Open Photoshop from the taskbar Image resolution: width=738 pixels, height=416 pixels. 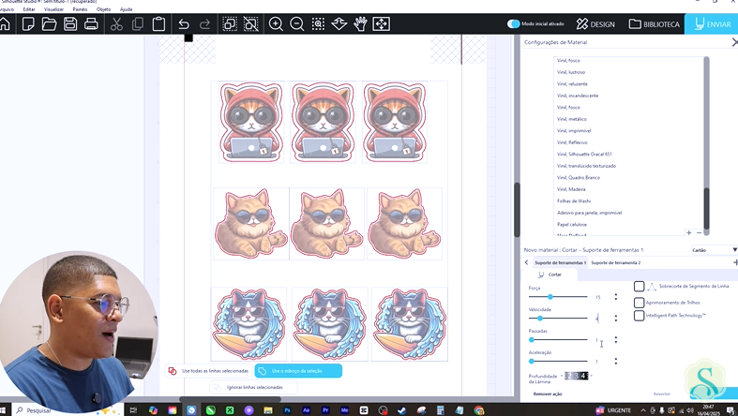pyautogui.click(x=287, y=410)
